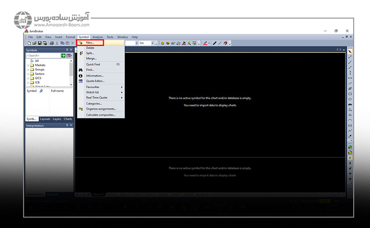
Task: Select the ellipse drawing tool
Action: (x=350, y=99)
